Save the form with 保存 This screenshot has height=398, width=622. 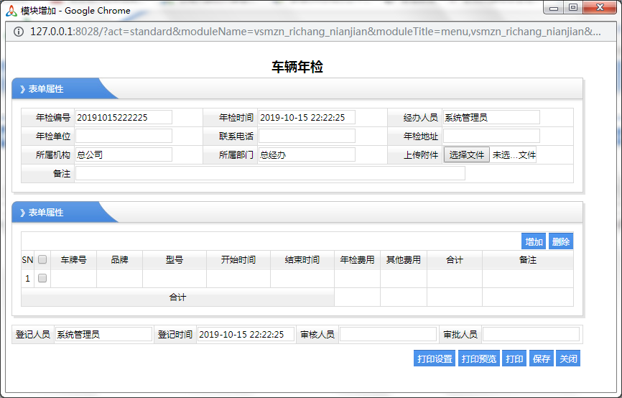click(x=541, y=358)
